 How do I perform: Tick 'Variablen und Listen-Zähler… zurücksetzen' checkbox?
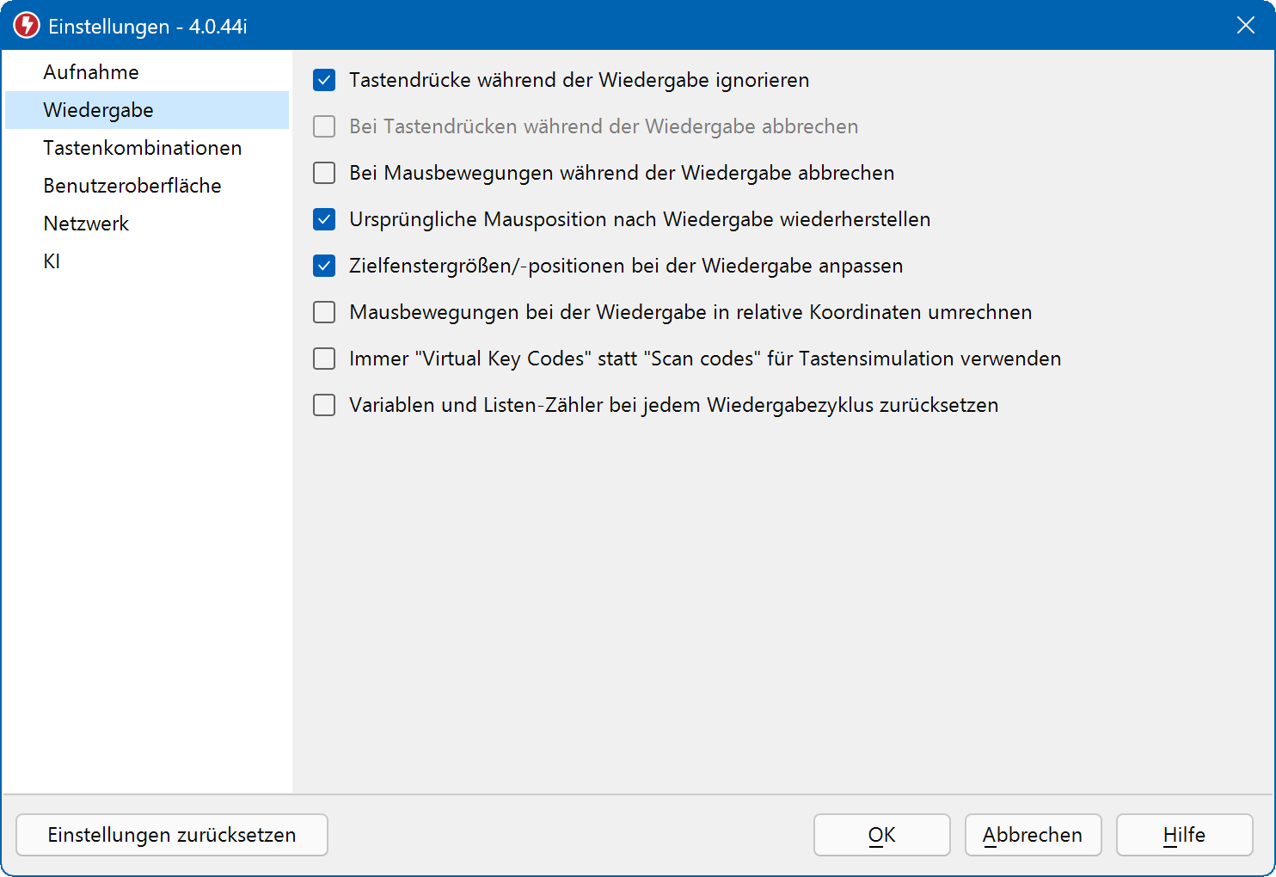[324, 405]
